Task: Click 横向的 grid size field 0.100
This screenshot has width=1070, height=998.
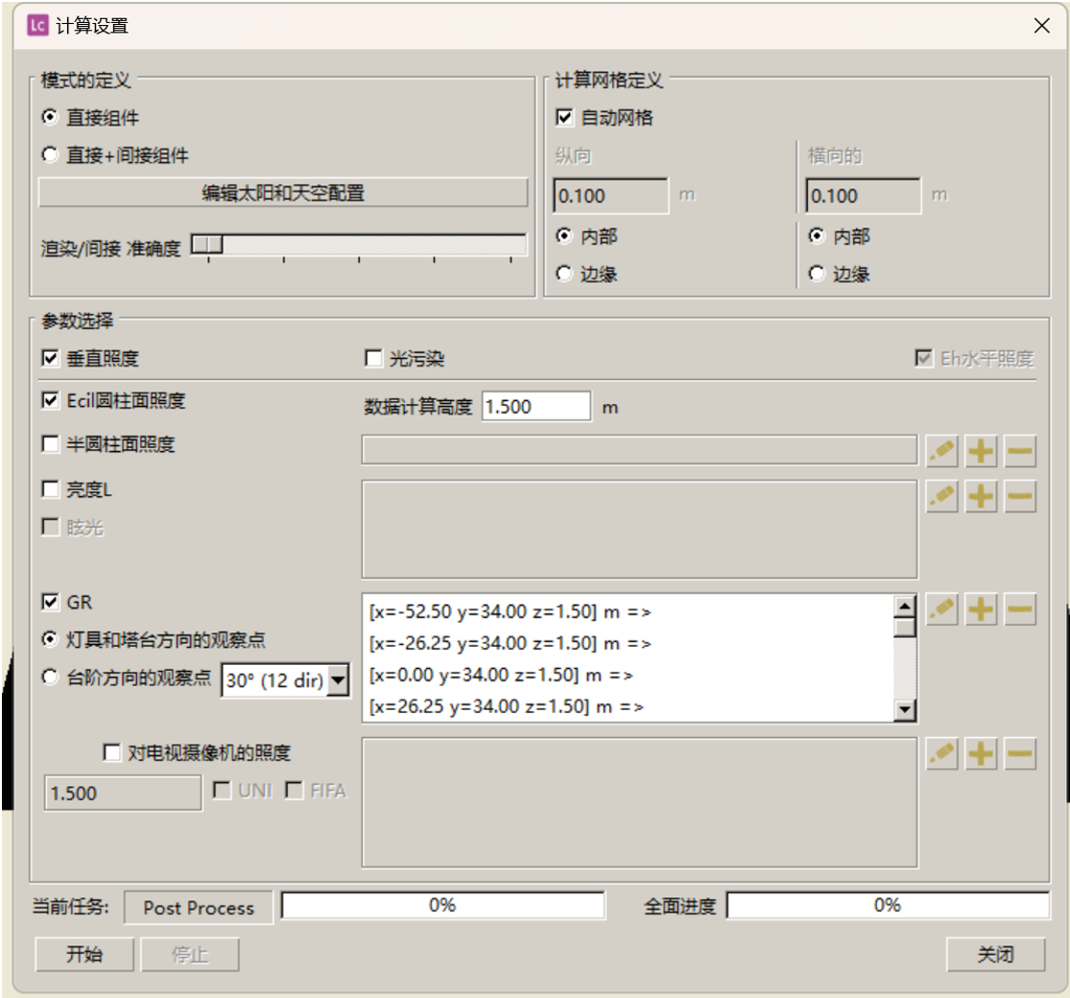Action: pos(864,196)
